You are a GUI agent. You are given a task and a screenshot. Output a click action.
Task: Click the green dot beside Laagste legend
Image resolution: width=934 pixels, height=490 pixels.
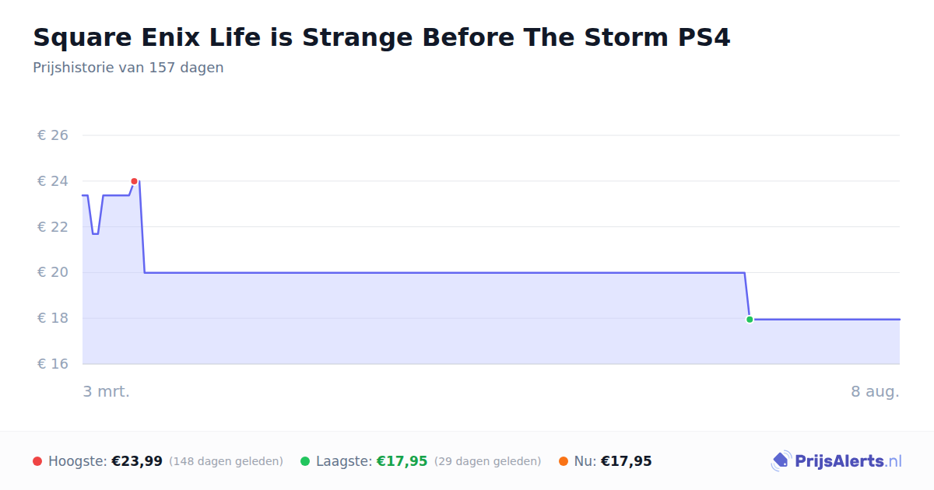coord(305,461)
